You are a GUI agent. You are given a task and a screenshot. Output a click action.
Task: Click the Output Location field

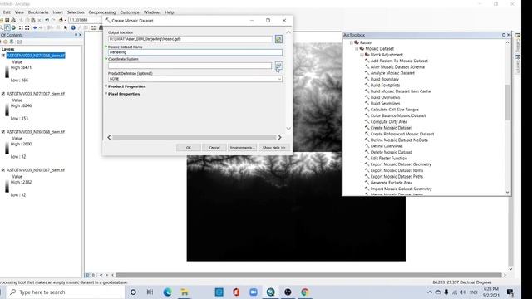pyautogui.click(x=190, y=39)
